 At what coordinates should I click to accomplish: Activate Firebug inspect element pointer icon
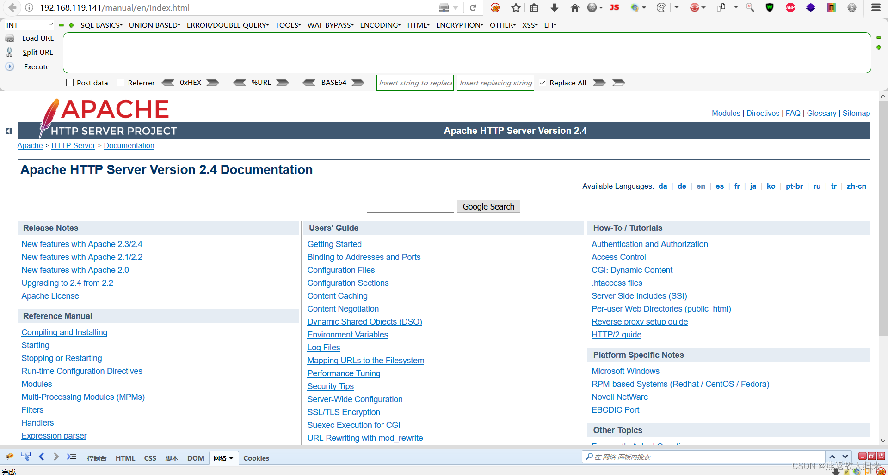tap(26, 457)
